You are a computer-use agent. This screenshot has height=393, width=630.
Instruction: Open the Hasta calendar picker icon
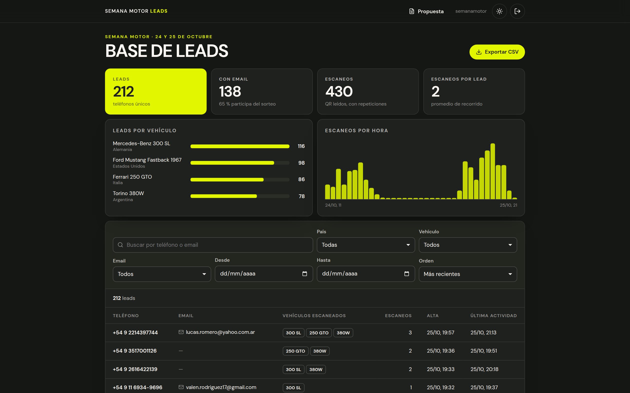point(407,274)
